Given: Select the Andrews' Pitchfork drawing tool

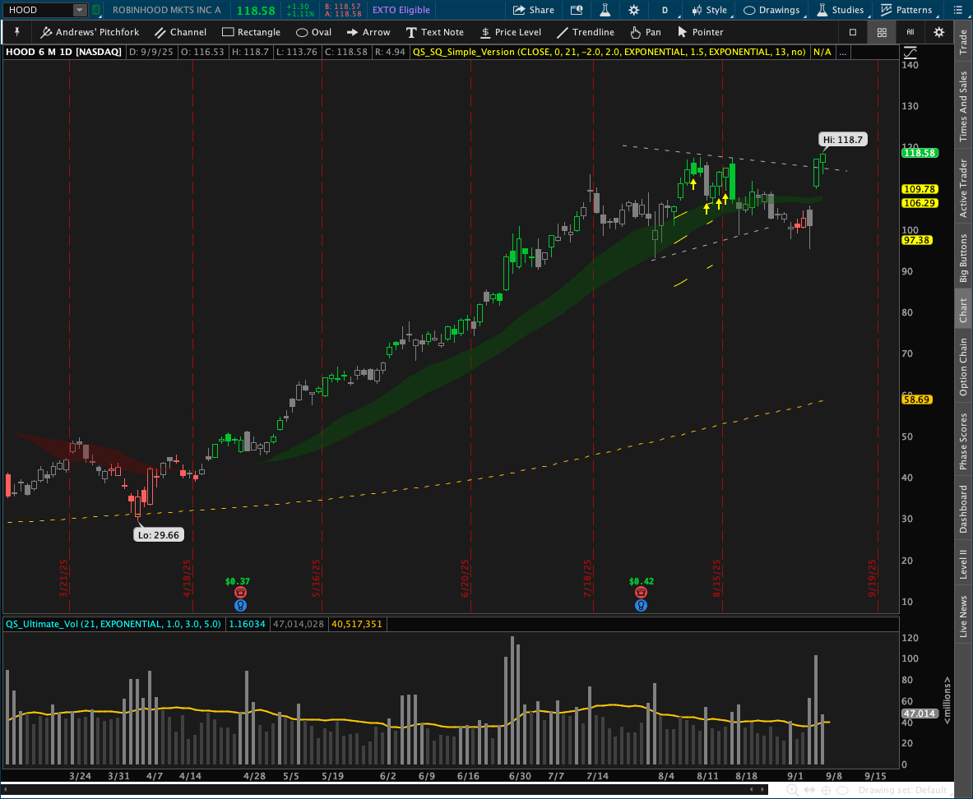Looking at the screenshot, I should (x=90, y=32).
